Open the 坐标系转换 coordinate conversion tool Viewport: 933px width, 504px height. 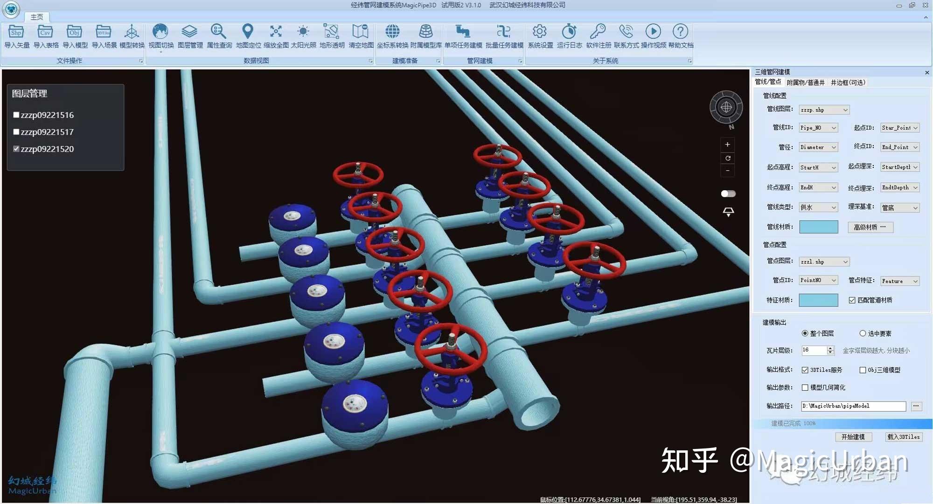[x=392, y=37]
